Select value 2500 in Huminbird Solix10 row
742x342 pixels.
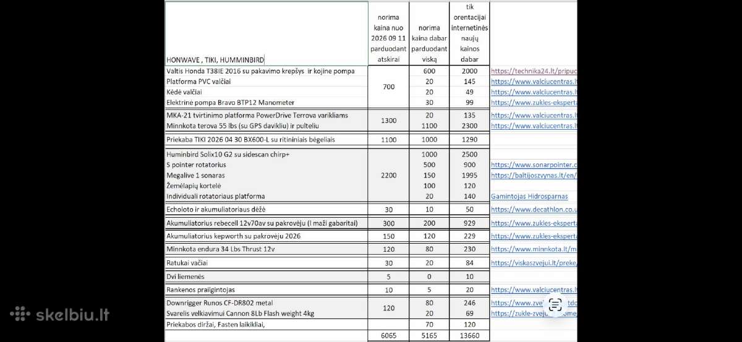click(x=469, y=155)
